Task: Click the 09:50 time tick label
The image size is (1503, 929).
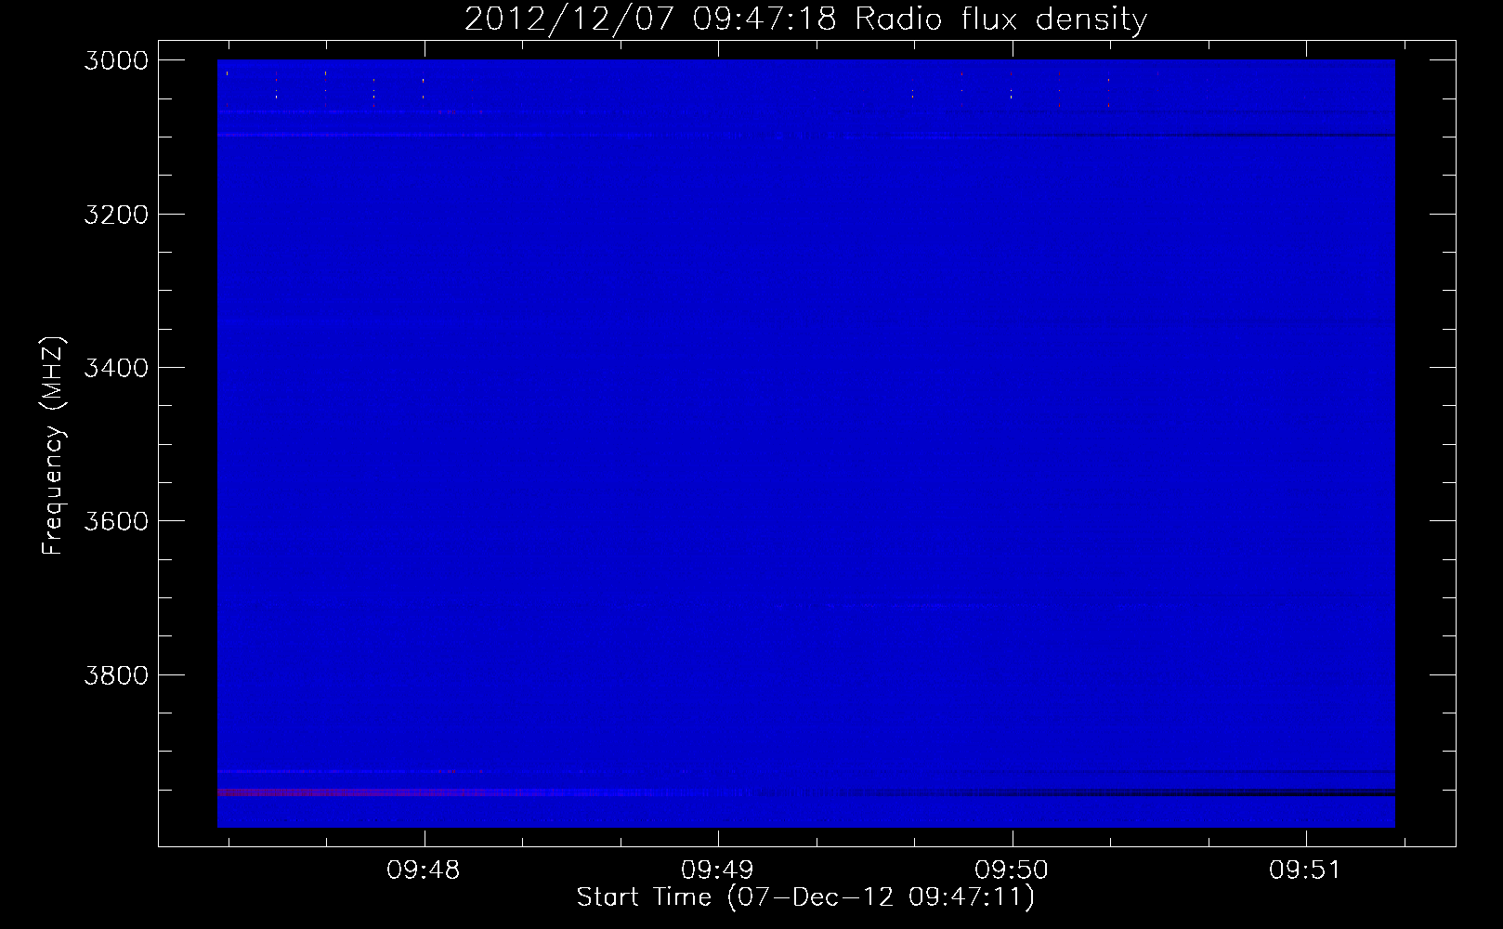Action: (1012, 870)
